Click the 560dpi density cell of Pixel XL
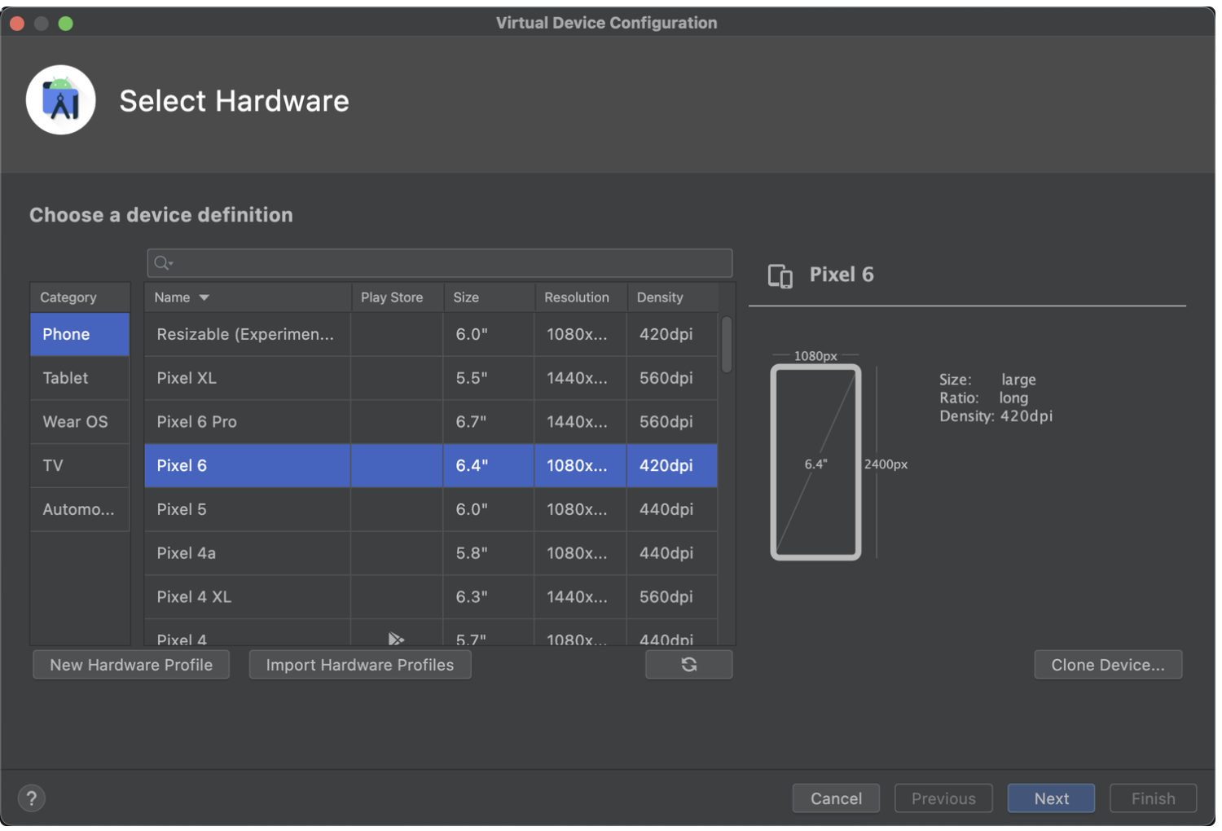The image size is (1222, 831). tap(672, 378)
